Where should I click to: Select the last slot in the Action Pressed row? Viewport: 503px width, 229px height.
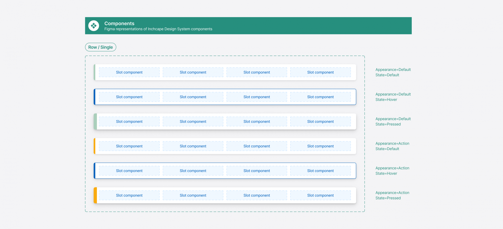[320, 195]
